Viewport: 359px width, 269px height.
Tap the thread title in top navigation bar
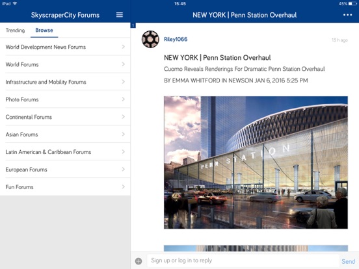(245, 15)
